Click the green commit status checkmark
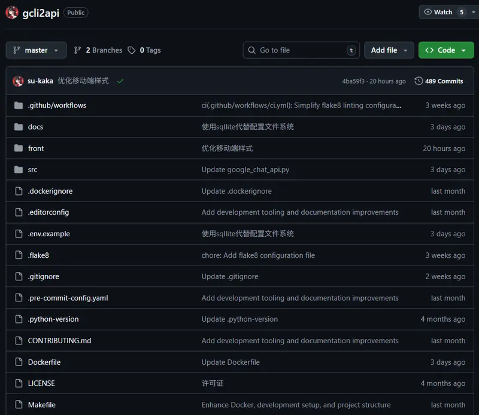Screen dimensions: 479x415 pos(120,81)
